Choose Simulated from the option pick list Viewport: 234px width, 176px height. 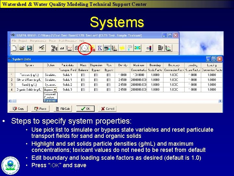50,94
